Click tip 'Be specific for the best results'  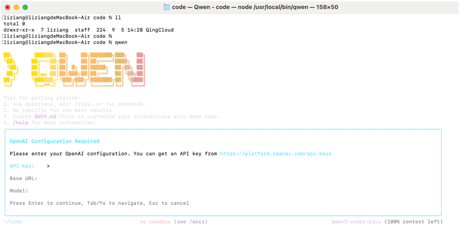click(63, 110)
